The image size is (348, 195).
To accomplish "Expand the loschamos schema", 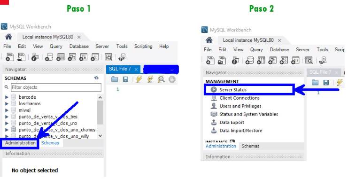I will click(x=7, y=103).
